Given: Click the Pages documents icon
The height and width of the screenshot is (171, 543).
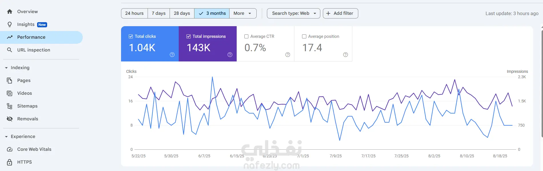Looking at the screenshot, I should click(10, 81).
